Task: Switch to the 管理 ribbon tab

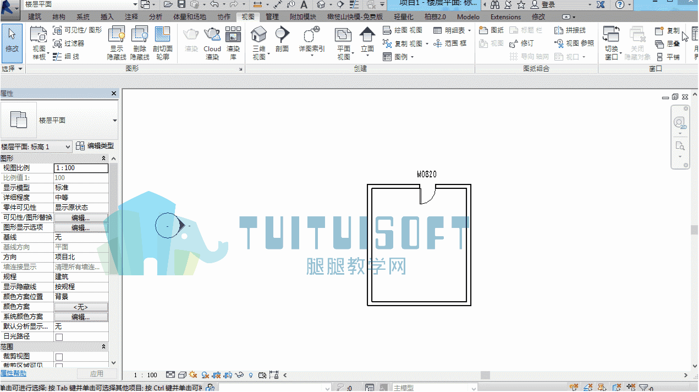Action: [272, 17]
